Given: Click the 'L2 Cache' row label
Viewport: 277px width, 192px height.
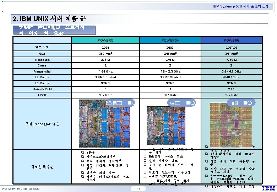Looking at the screenshot, I should click(x=42, y=77).
